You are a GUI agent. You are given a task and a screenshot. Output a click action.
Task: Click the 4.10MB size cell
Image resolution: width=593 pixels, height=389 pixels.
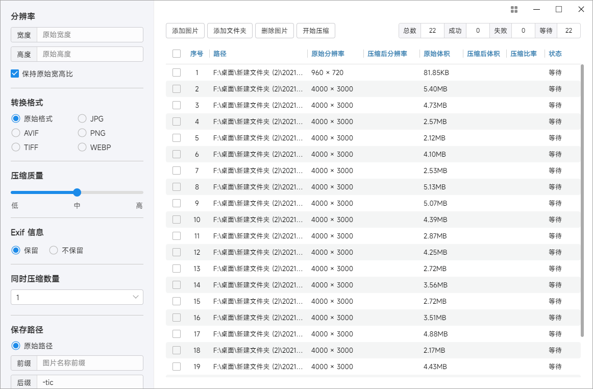(x=435, y=154)
